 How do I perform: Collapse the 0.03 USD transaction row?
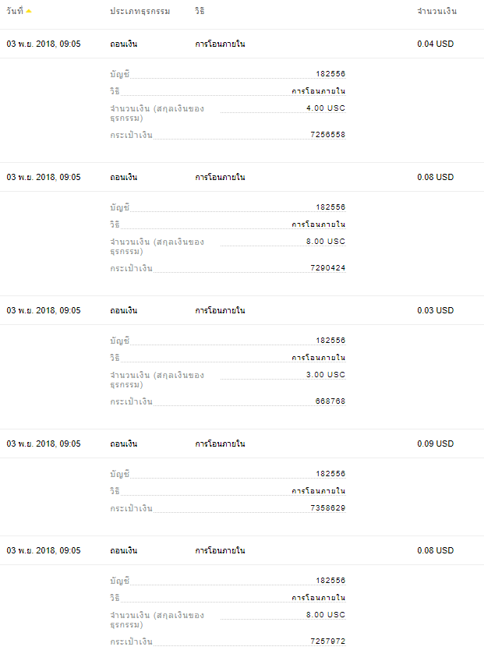coord(242,310)
